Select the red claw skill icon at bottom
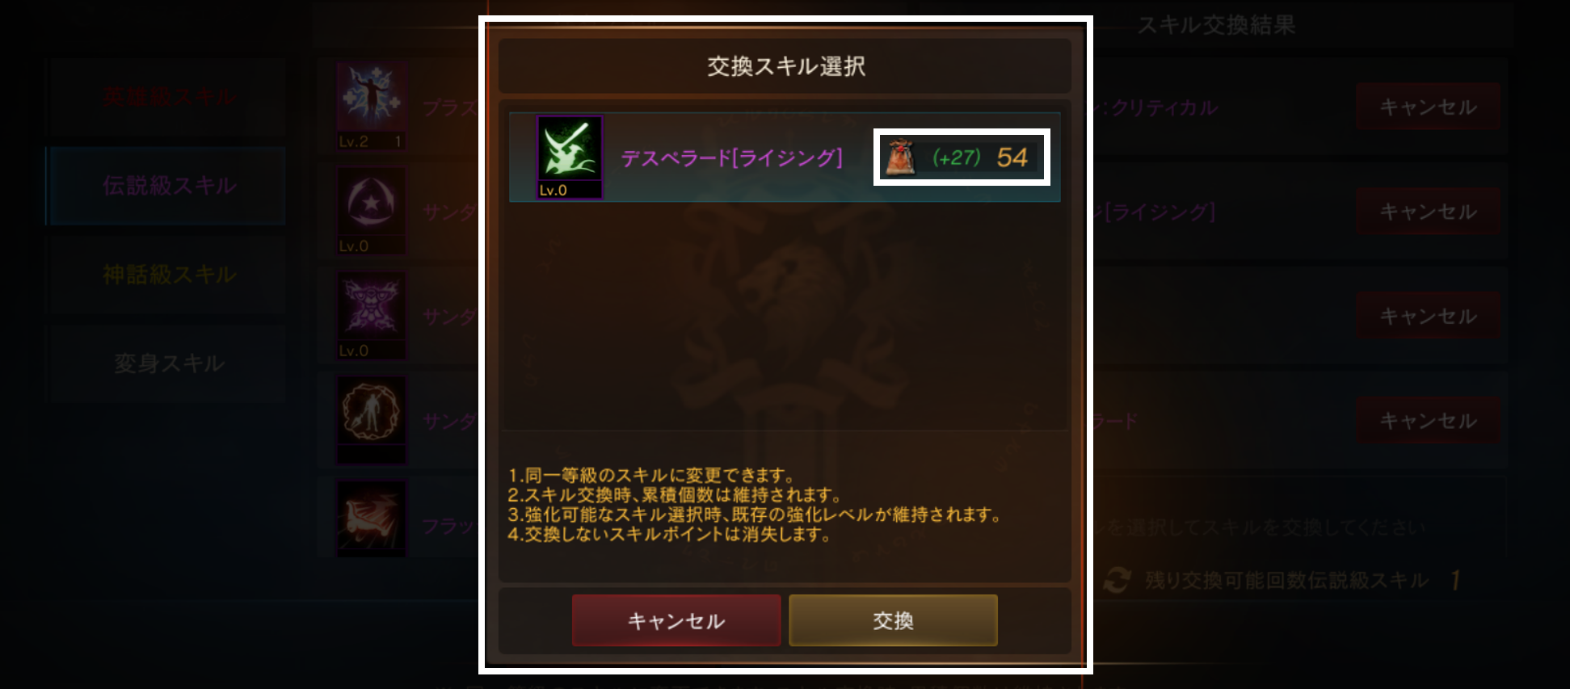 (x=371, y=519)
